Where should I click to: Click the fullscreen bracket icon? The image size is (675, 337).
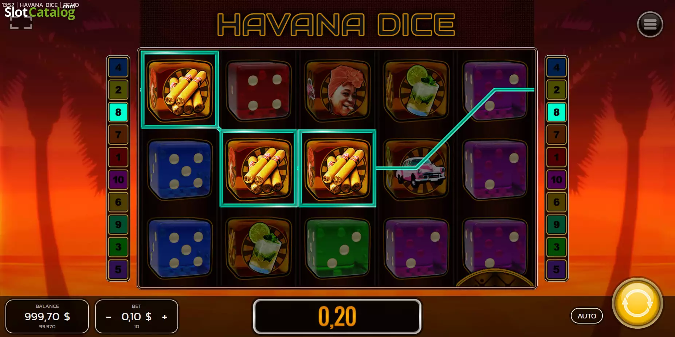coord(21,23)
